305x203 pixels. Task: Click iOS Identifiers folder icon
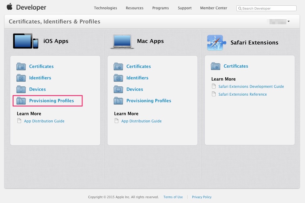[21, 78]
